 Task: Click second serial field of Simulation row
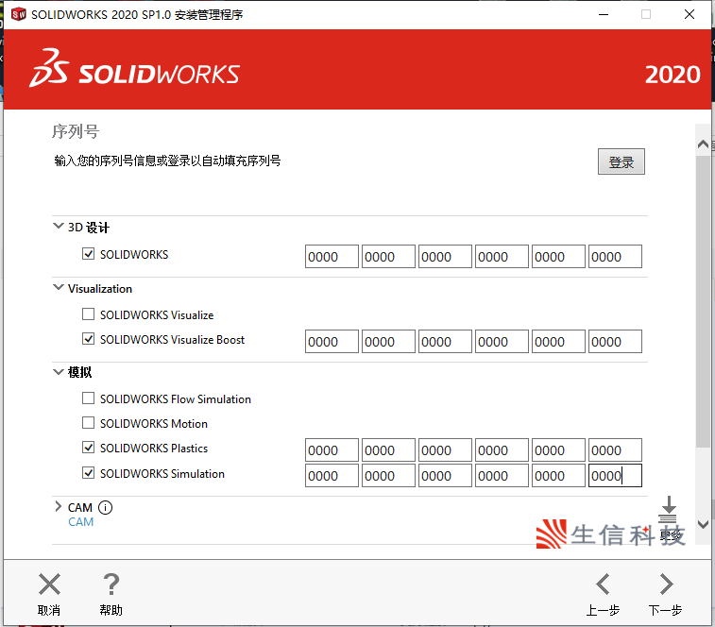pyautogui.click(x=388, y=476)
